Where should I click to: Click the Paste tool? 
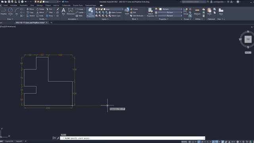pyautogui.click(x=209, y=12)
